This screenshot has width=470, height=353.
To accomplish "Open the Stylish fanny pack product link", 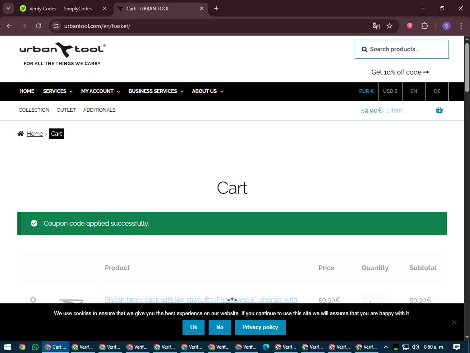I will [x=201, y=300].
